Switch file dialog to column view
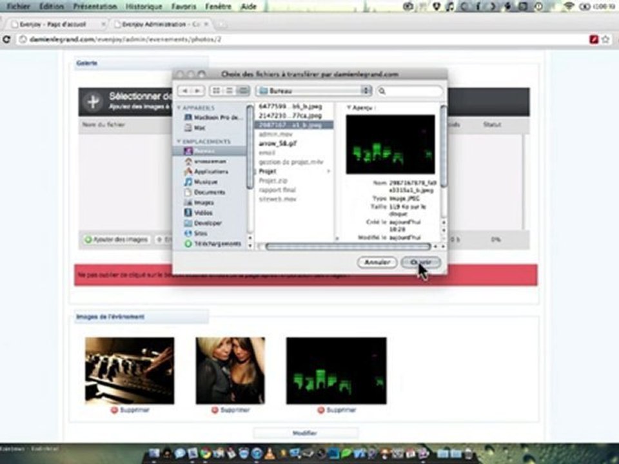Screen dimensions: 619x464 pos(243,91)
